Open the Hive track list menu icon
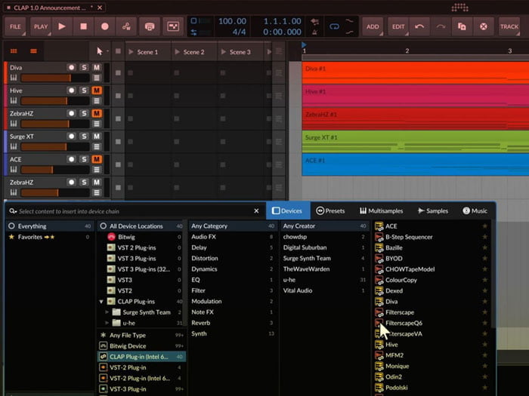This screenshot has height=396, width=529. point(97,100)
